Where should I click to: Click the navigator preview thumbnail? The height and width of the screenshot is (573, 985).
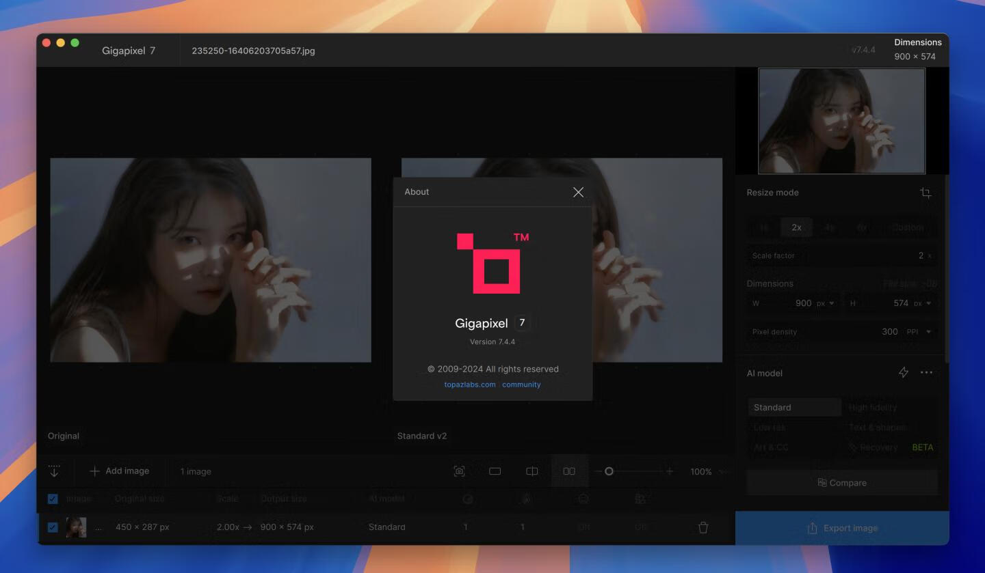click(842, 121)
